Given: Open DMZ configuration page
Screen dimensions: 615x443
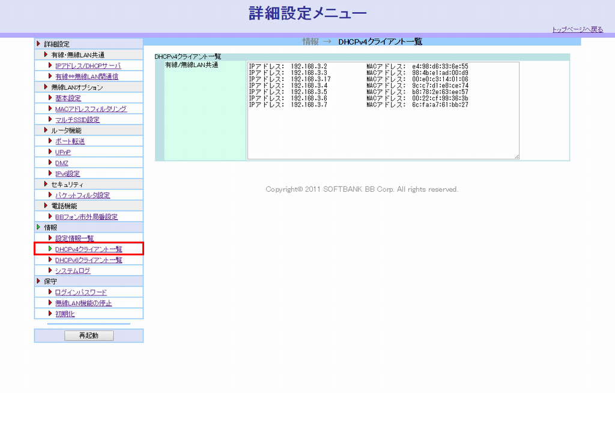Looking at the screenshot, I should click(x=62, y=163).
